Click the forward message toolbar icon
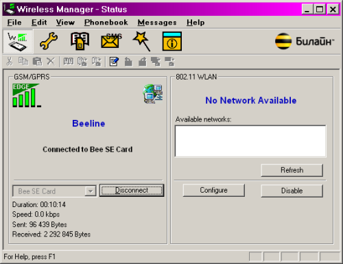Screen dimensions: 343x264 click(143, 62)
